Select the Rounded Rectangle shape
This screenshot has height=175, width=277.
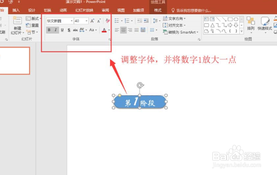206,25
